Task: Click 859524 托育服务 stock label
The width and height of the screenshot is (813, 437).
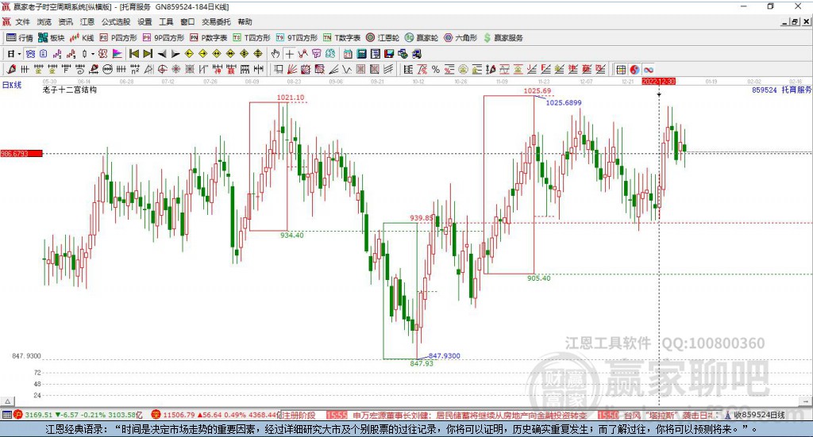Action: [781, 90]
